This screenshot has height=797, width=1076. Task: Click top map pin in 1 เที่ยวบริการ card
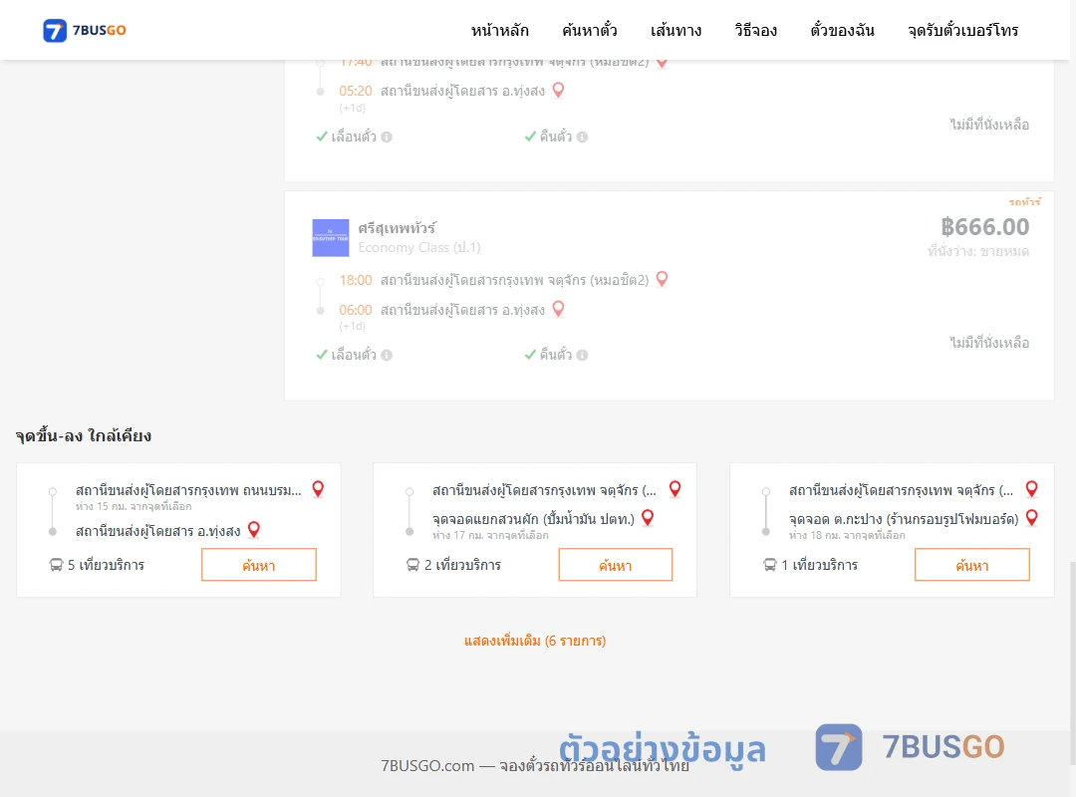[x=1032, y=489]
